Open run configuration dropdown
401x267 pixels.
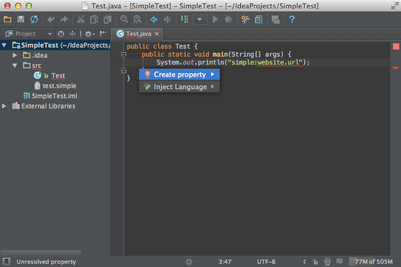[200, 19]
